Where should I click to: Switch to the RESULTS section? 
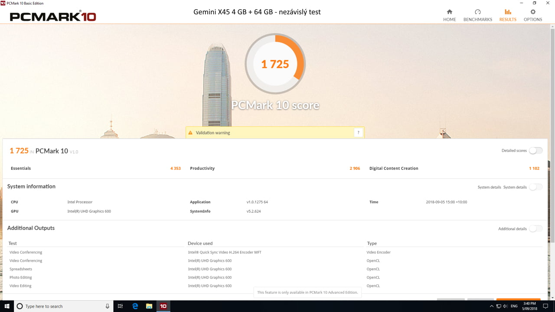(x=508, y=15)
